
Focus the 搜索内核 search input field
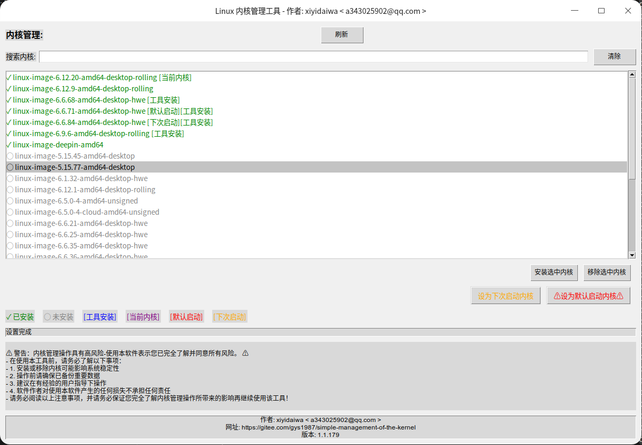(x=313, y=57)
